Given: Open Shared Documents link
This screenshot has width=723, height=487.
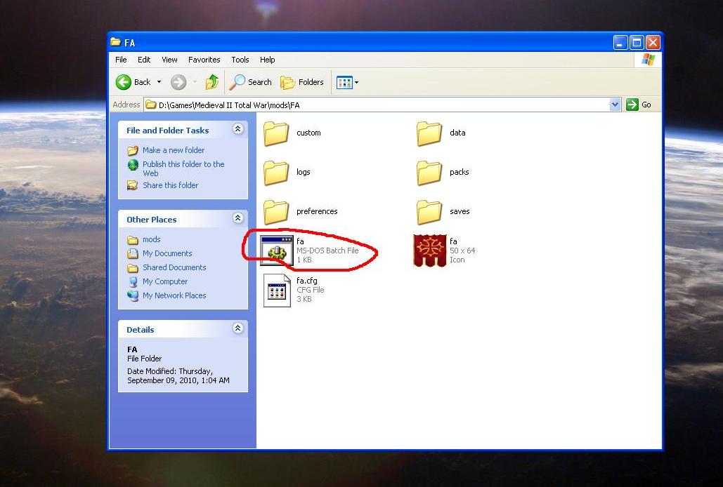Looking at the screenshot, I should (174, 267).
